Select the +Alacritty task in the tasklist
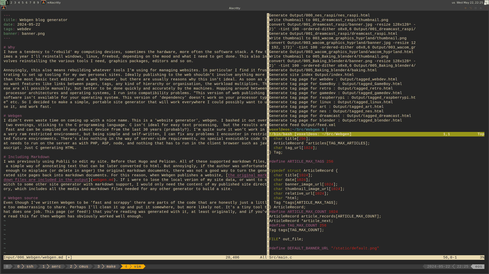Viewport: 489px width, 274px height. (x=54, y=3)
